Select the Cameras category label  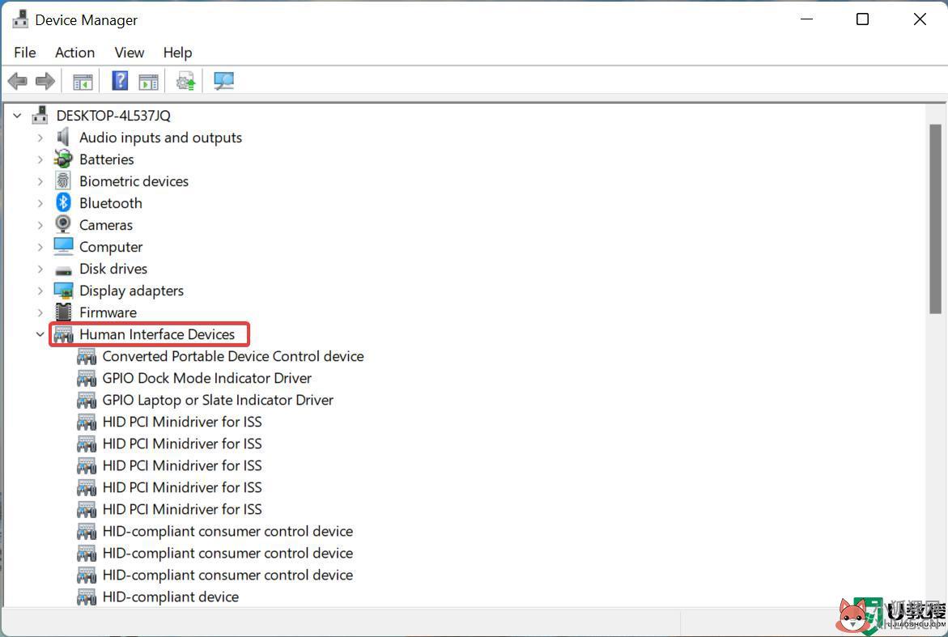(x=106, y=225)
